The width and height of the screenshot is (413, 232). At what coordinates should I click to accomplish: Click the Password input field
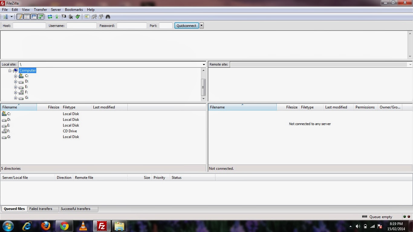coord(132,26)
